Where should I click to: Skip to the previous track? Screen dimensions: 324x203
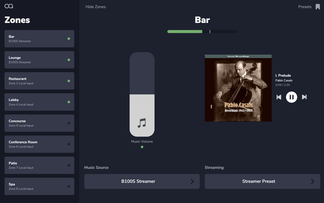coord(279,97)
